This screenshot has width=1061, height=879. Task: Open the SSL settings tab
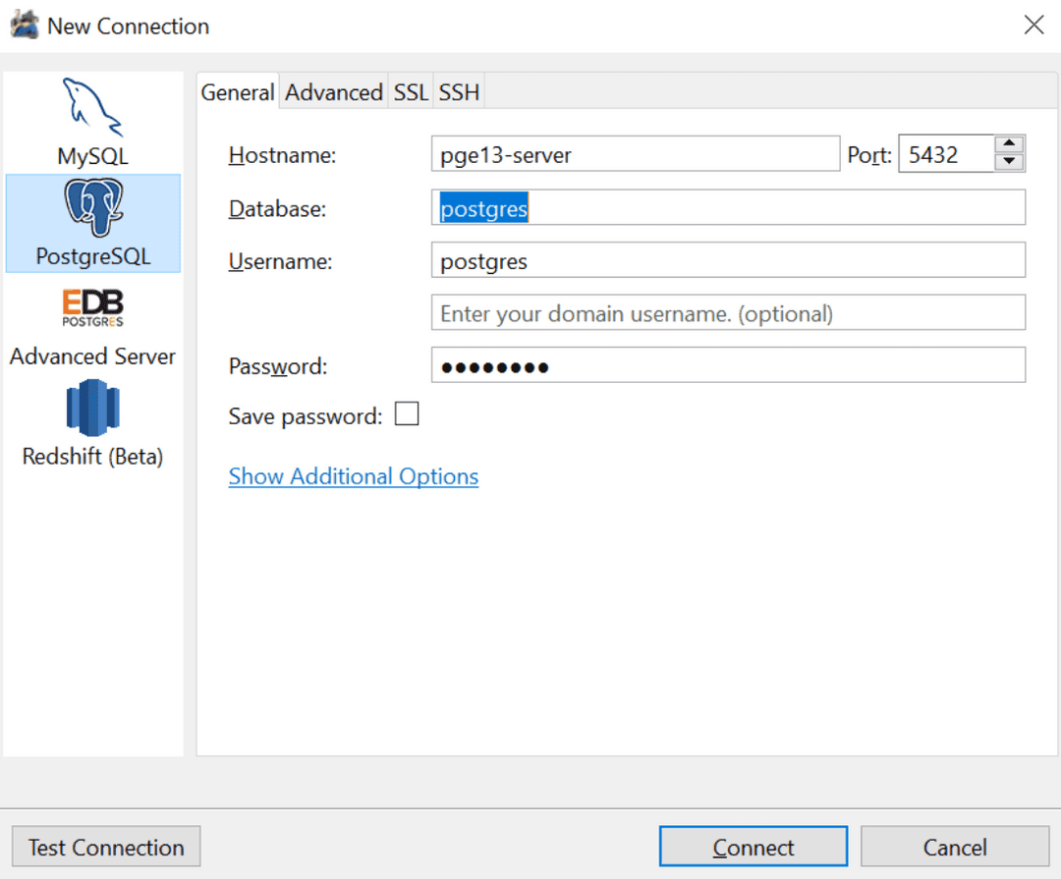click(411, 91)
